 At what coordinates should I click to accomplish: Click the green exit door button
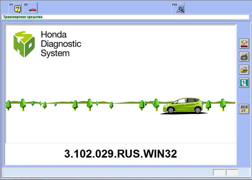pyautogui.click(x=244, y=83)
